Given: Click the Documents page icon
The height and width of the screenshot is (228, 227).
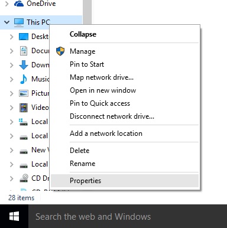Looking at the screenshot, I should click(24, 51).
